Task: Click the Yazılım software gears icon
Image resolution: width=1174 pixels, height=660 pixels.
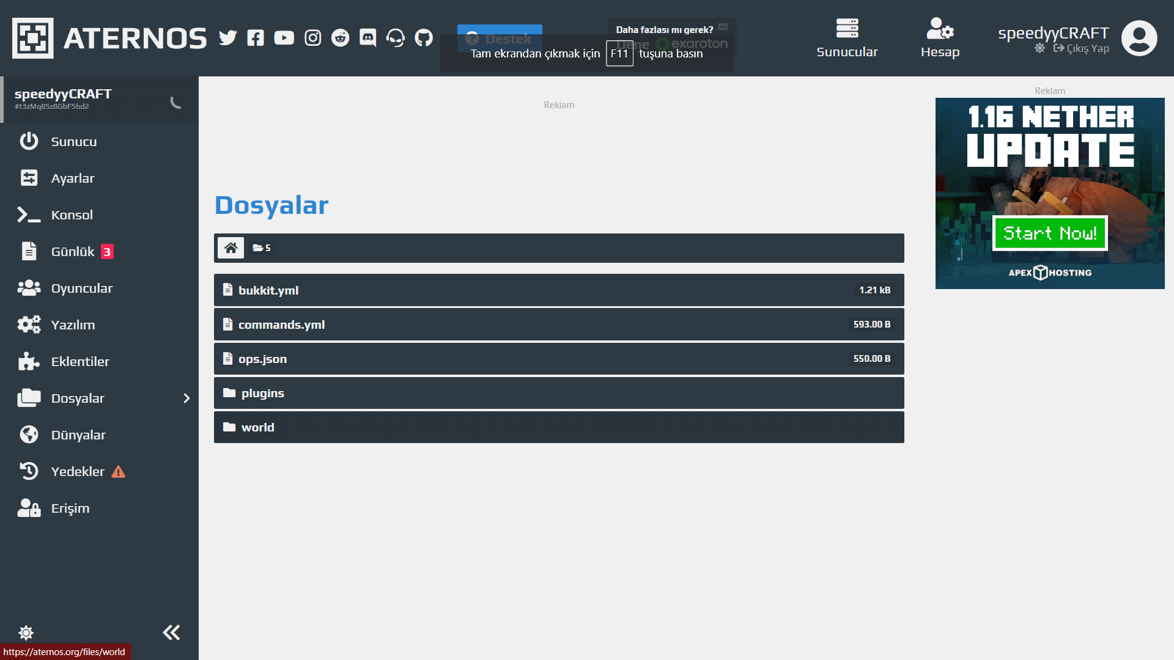Action: pyautogui.click(x=29, y=324)
